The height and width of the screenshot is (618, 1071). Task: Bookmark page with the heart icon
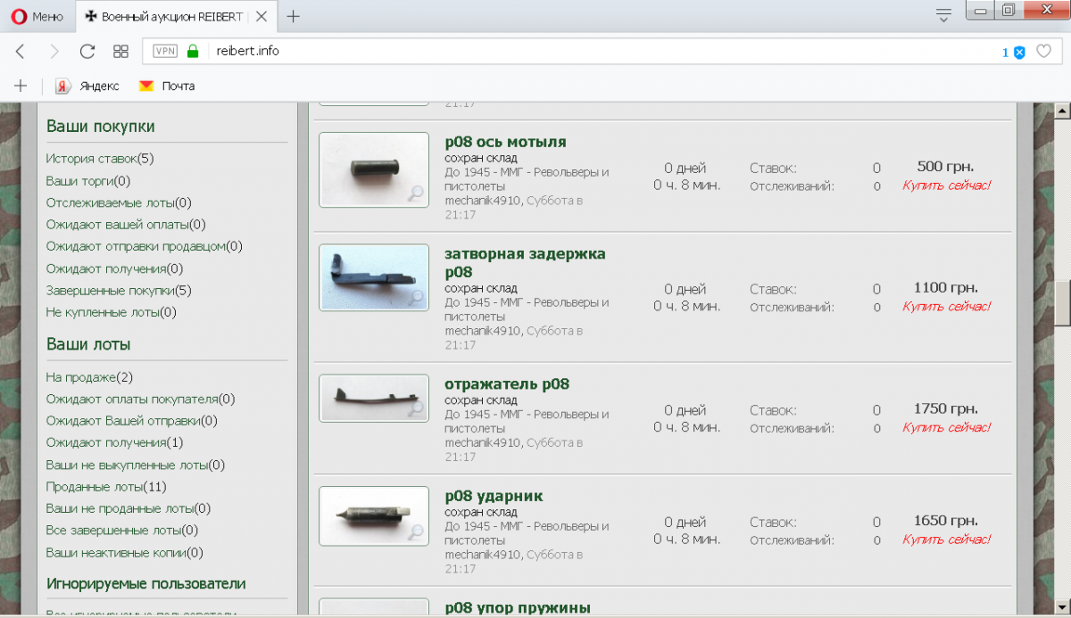[1042, 52]
